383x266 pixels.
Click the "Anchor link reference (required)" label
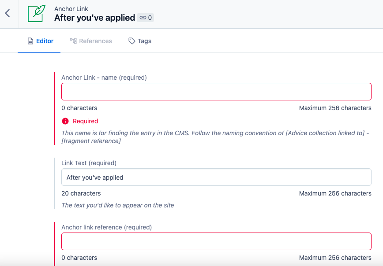pos(106,227)
